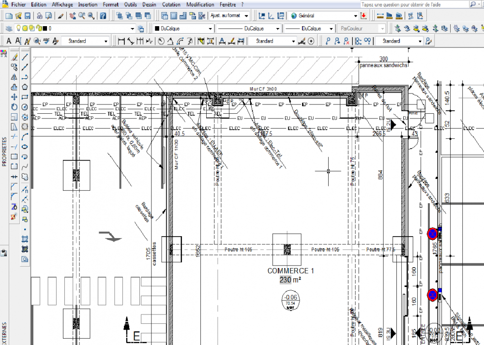
Task: Select the Polygon draw tool
Action: tap(25, 87)
